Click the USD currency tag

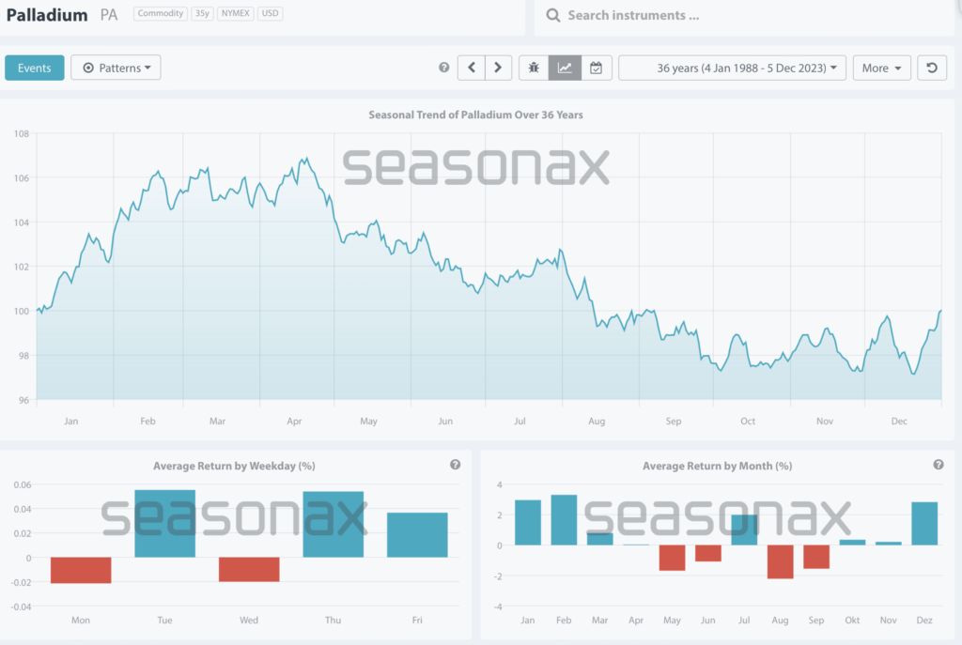tap(271, 14)
